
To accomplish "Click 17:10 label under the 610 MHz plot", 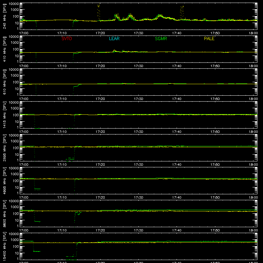I will (62, 99).
